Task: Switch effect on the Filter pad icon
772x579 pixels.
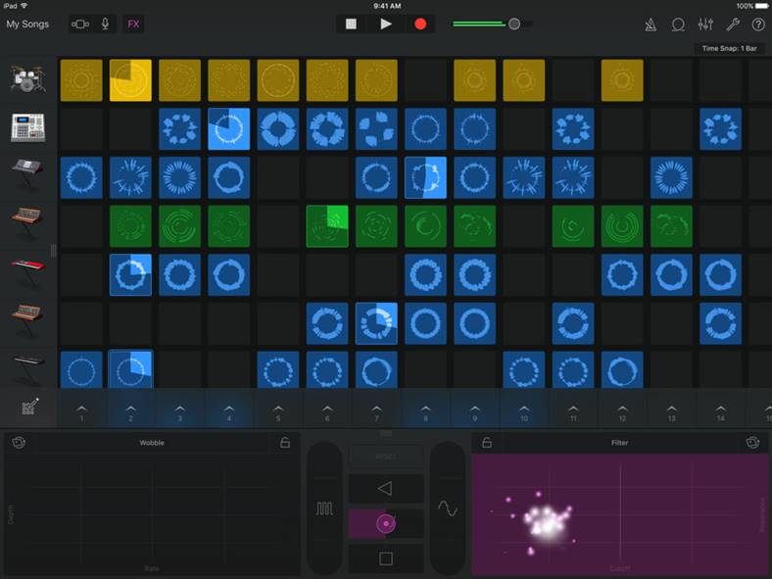Action: 752,442
